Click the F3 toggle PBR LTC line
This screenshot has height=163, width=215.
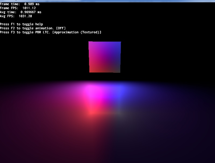(51, 32)
